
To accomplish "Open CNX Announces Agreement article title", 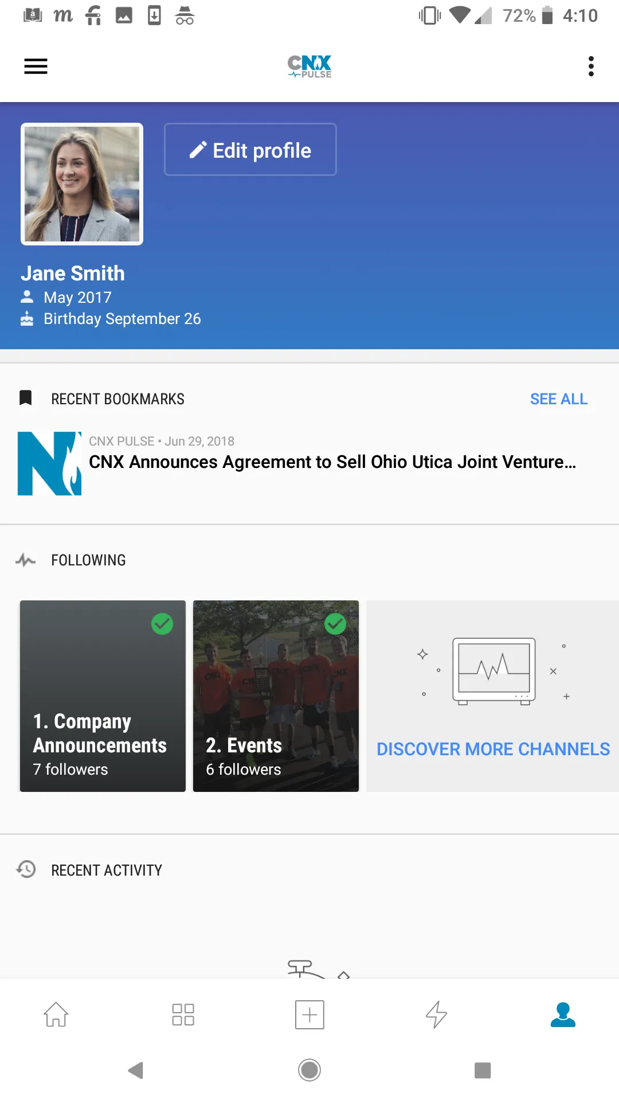I will pos(332,462).
